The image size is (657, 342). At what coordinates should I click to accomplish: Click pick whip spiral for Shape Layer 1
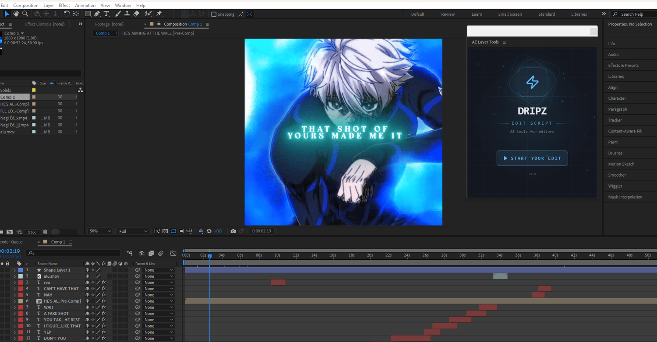click(138, 270)
